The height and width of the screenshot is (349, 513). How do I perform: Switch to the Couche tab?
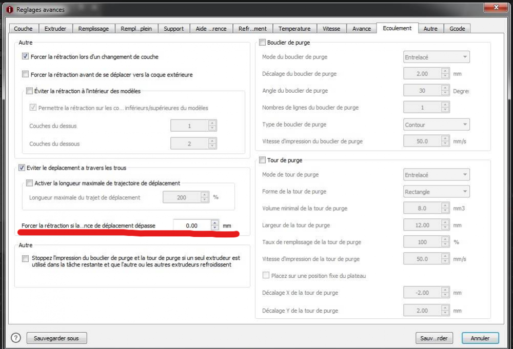coord(23,28)
